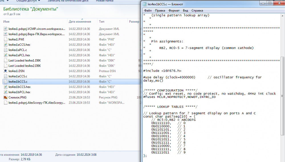Open the Справка menu in Notepad
Screen dimensions: 285x162
tap(197, 11)
